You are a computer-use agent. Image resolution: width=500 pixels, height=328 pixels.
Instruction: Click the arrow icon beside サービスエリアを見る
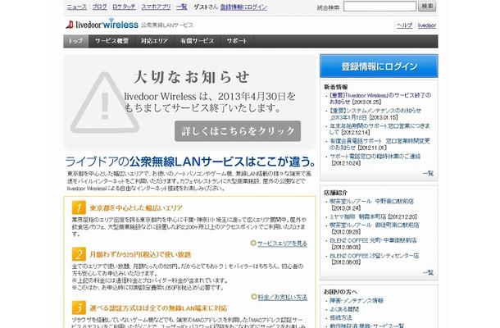click(x=253, y=244)
